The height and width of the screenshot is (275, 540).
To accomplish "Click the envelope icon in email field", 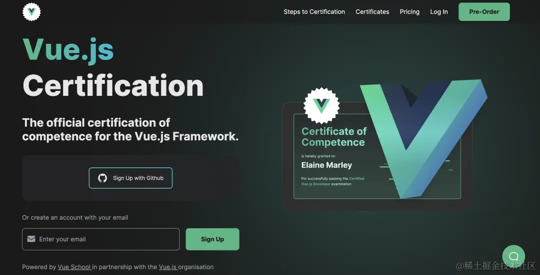I will tap(31, 239).
